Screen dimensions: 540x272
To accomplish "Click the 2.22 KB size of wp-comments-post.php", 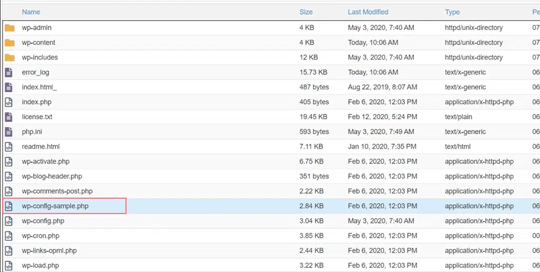I will pos(311,191).
